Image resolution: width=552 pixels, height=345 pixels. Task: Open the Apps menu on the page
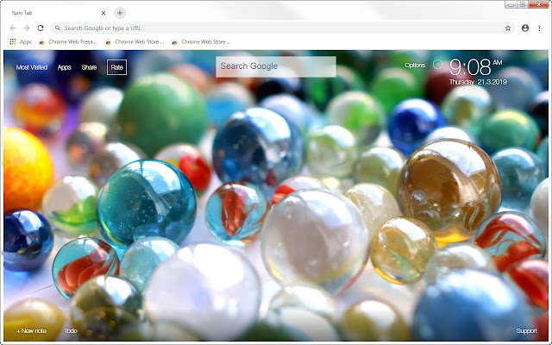[64, 67]
